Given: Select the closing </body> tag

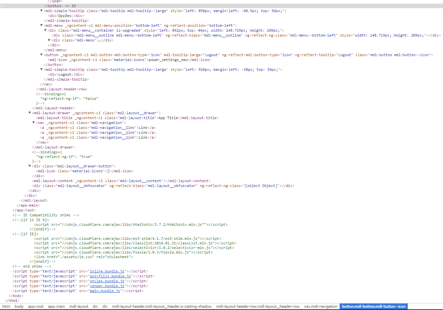Looking at the screenshot, I should (16, 296).
